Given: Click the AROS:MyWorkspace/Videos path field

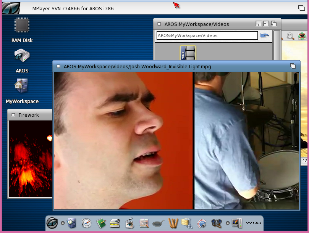Looking at the screenshot, I should (207, 35).
